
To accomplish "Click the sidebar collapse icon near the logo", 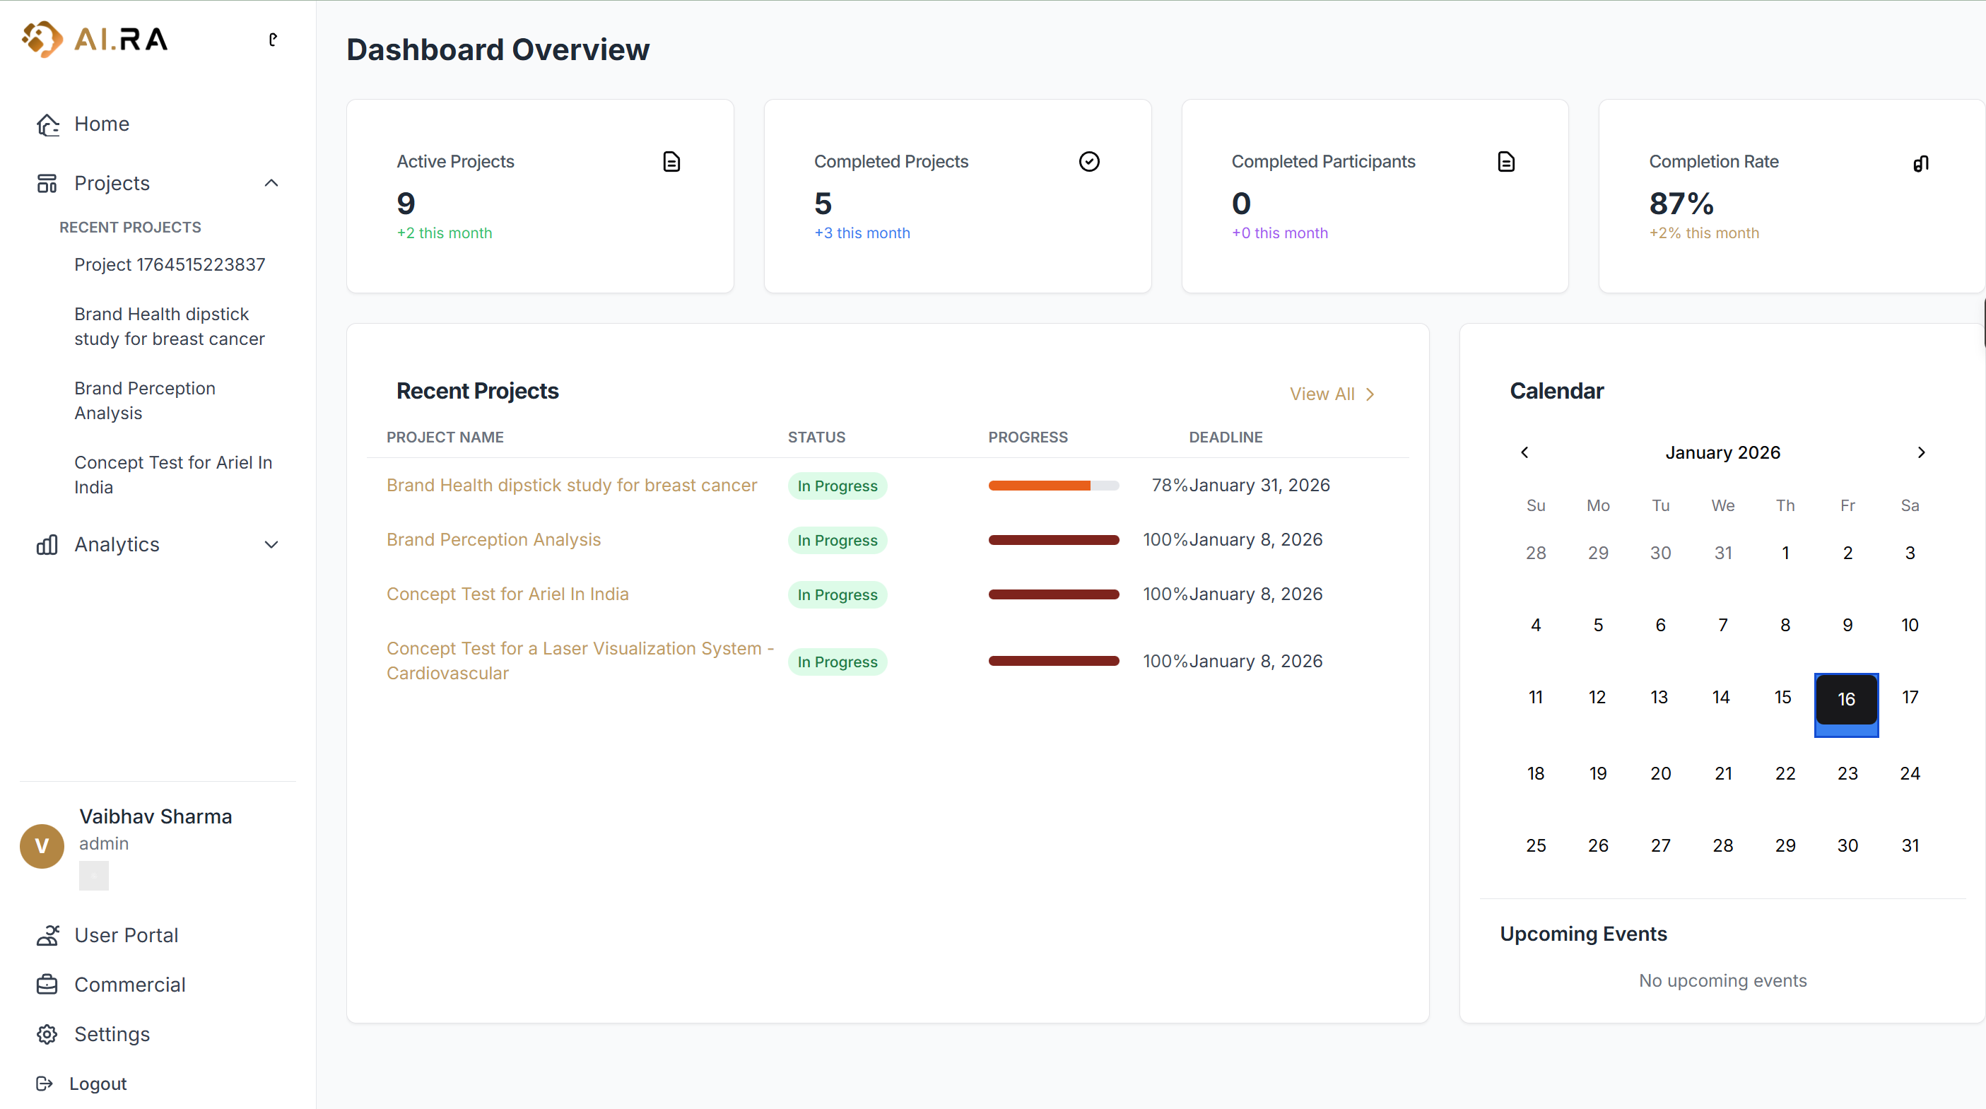I will point(273,40).
